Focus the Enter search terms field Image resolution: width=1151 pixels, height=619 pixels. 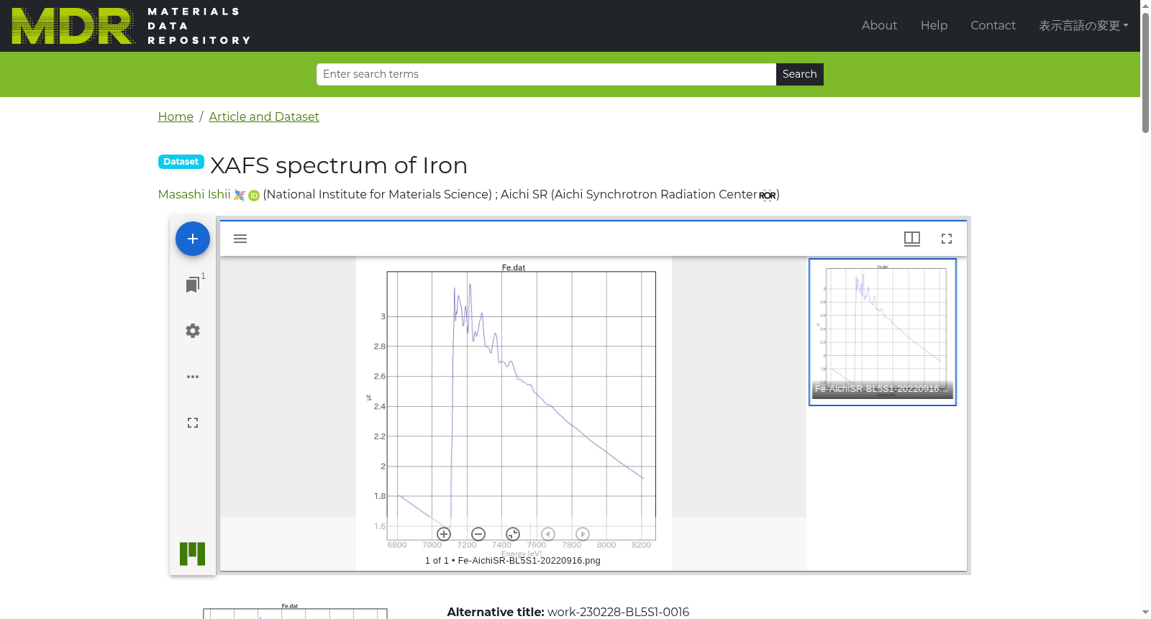(x=546, y=74)
